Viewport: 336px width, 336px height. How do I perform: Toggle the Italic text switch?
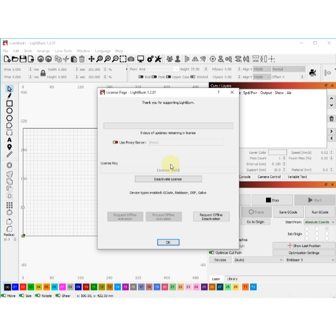pyautogui.click(x=154, y=77)
